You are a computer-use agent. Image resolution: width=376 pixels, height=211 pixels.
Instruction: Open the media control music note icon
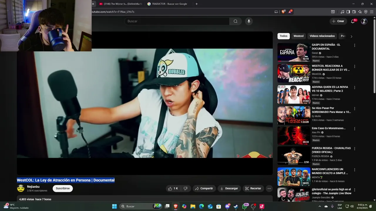tap(342, 12)
